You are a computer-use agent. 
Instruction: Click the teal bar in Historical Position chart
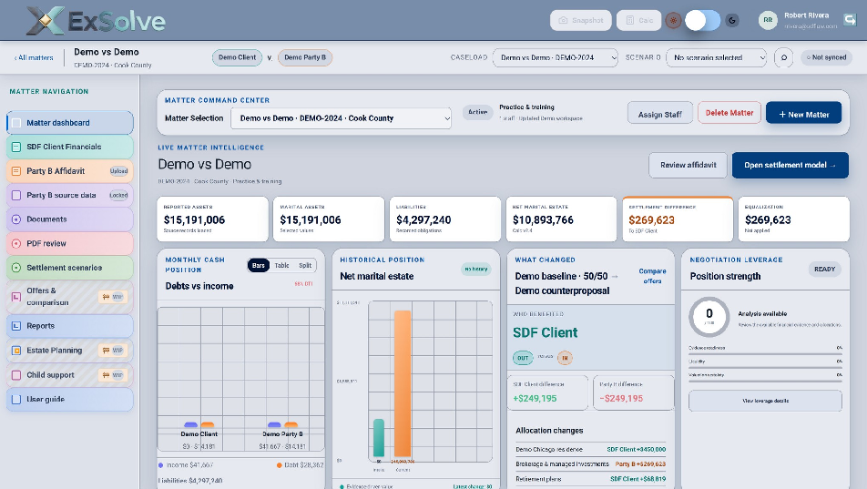tap(379, 438)
